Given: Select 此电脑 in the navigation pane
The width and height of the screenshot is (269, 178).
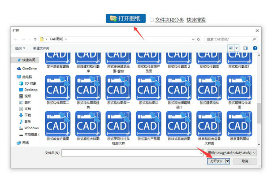Looking at the screenshot, I should click(24, 77).
